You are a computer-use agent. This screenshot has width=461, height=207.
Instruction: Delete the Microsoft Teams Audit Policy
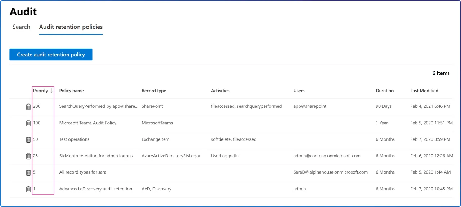tap(28, 123)
